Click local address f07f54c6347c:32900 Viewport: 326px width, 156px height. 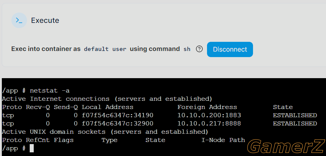(x=117, y=124)
